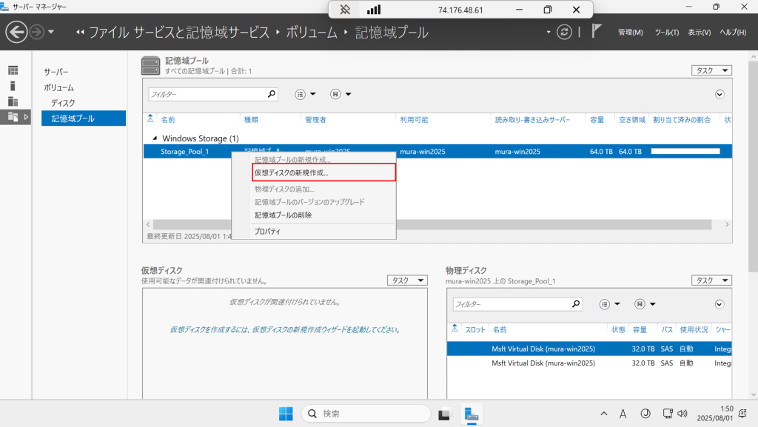The height and width of the screenshot is (427, 758).
Task: Choose 仮想ディスクの新規作成... from context menu
Action: click(323, 172)
